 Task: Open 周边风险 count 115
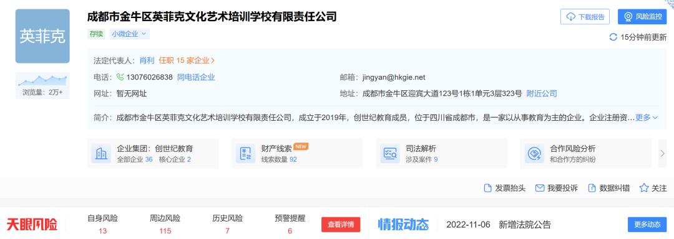pos(165,232)
